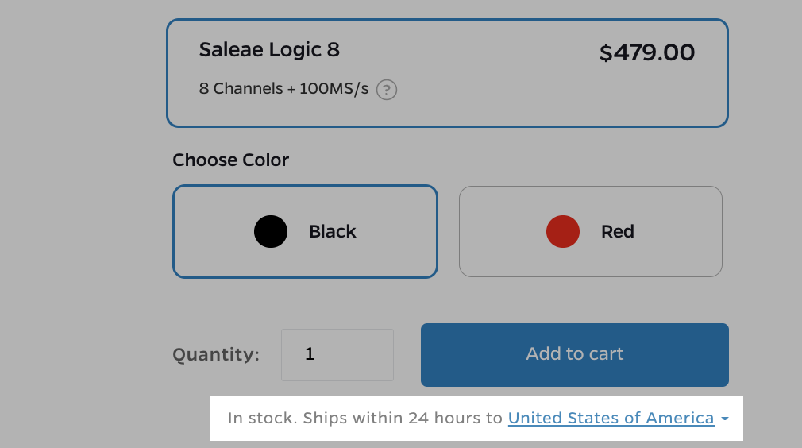Image resolution: width=802 pixels, height=448 pixels.
Task: Pick the red color swatch circle
Action: point(563,231)
